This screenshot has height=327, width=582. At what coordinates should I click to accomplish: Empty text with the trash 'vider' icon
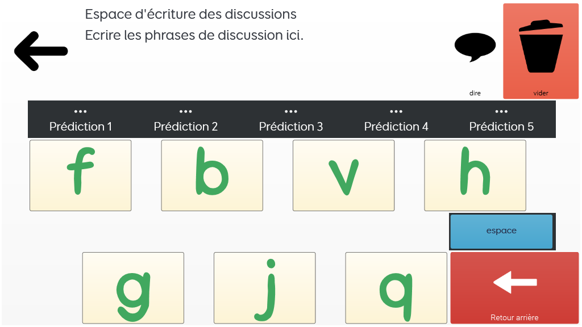(541, 51)
